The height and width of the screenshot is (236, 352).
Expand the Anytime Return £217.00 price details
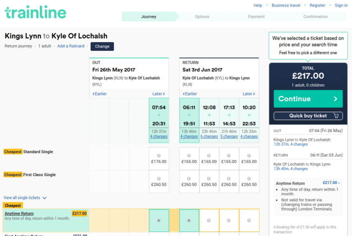tap(331, 183)
